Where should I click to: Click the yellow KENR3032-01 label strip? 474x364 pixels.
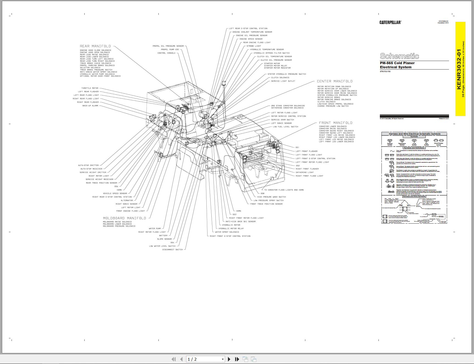pyautogui.click(x=460, y=69)
